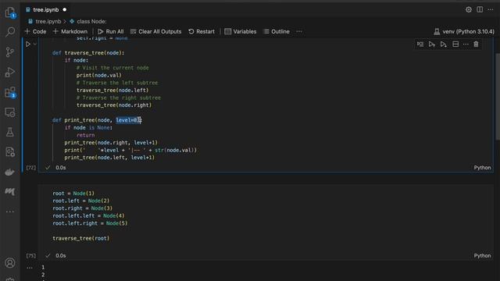Open the Variables panel
500x281 pixels.
pos(241,31)
